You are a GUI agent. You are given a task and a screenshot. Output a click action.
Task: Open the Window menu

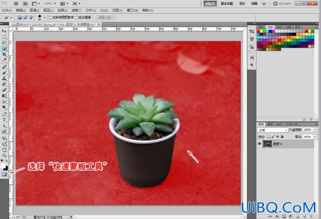[x=132, y=10]
